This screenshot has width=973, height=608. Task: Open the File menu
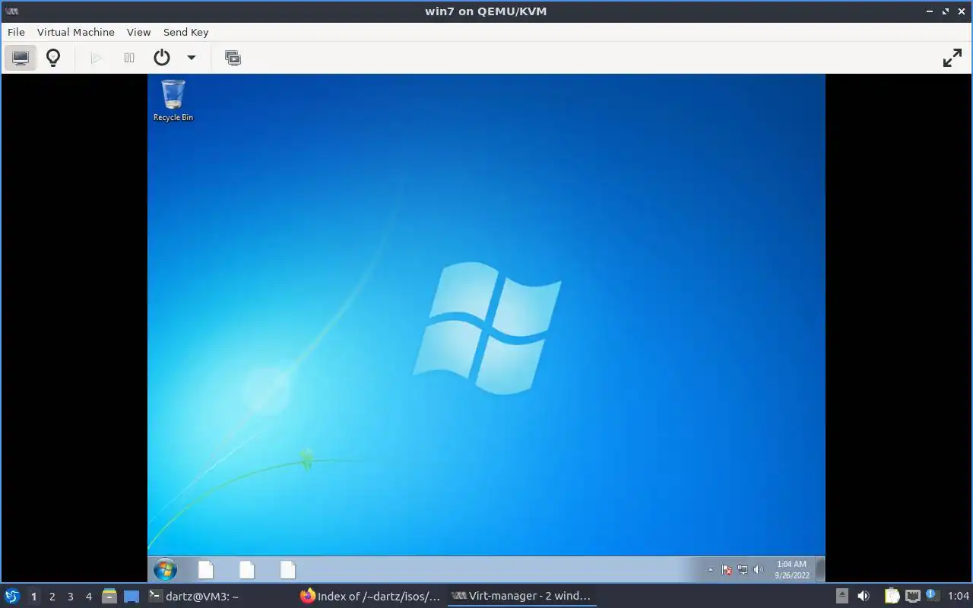pyautogui.click(x=16, y=32)
